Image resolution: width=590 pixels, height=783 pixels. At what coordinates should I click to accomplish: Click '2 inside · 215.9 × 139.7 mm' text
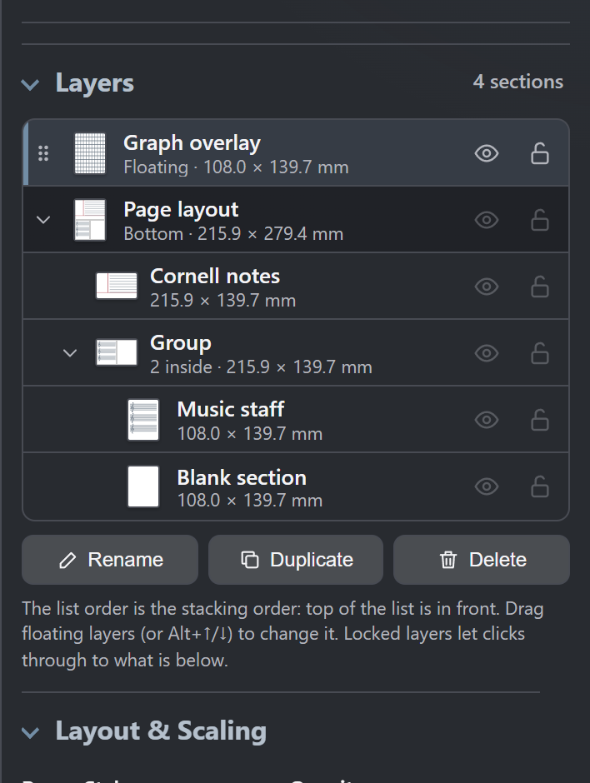(262, 367)
